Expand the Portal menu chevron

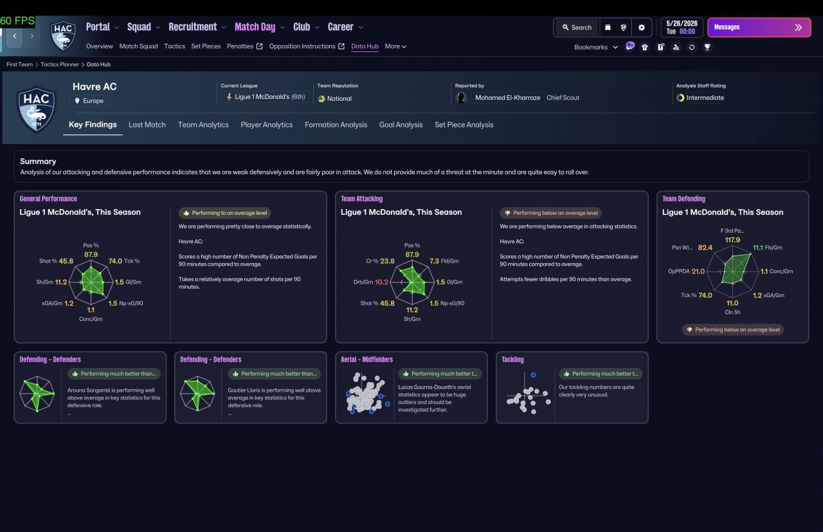(116, 27)
